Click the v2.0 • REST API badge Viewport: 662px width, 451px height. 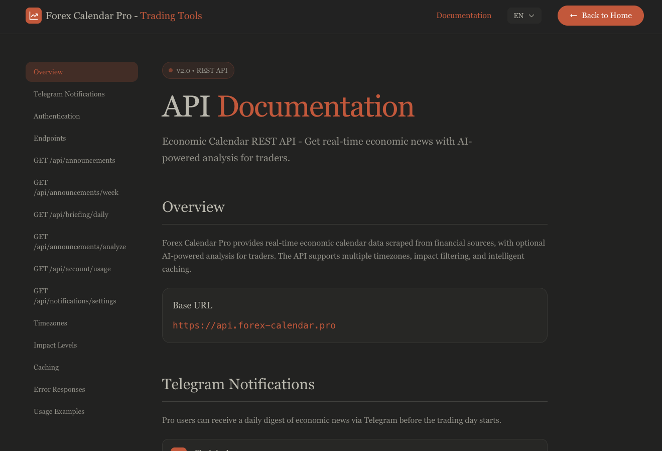[198, 70]
